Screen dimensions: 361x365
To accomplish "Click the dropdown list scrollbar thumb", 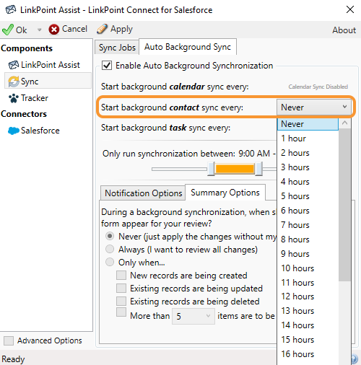I will pos(344,204).
